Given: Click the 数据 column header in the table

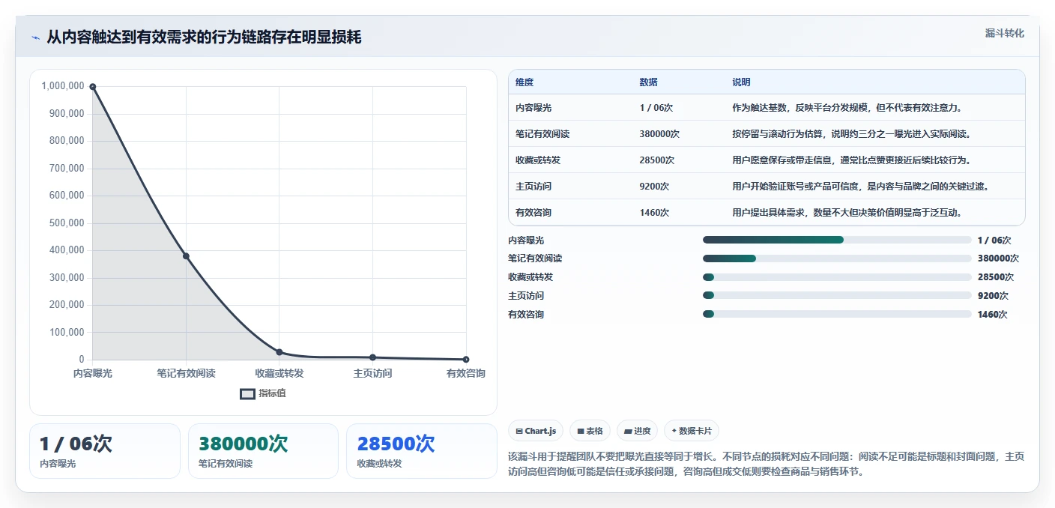Looking at the screenshot, I should (x=648, y=82).
